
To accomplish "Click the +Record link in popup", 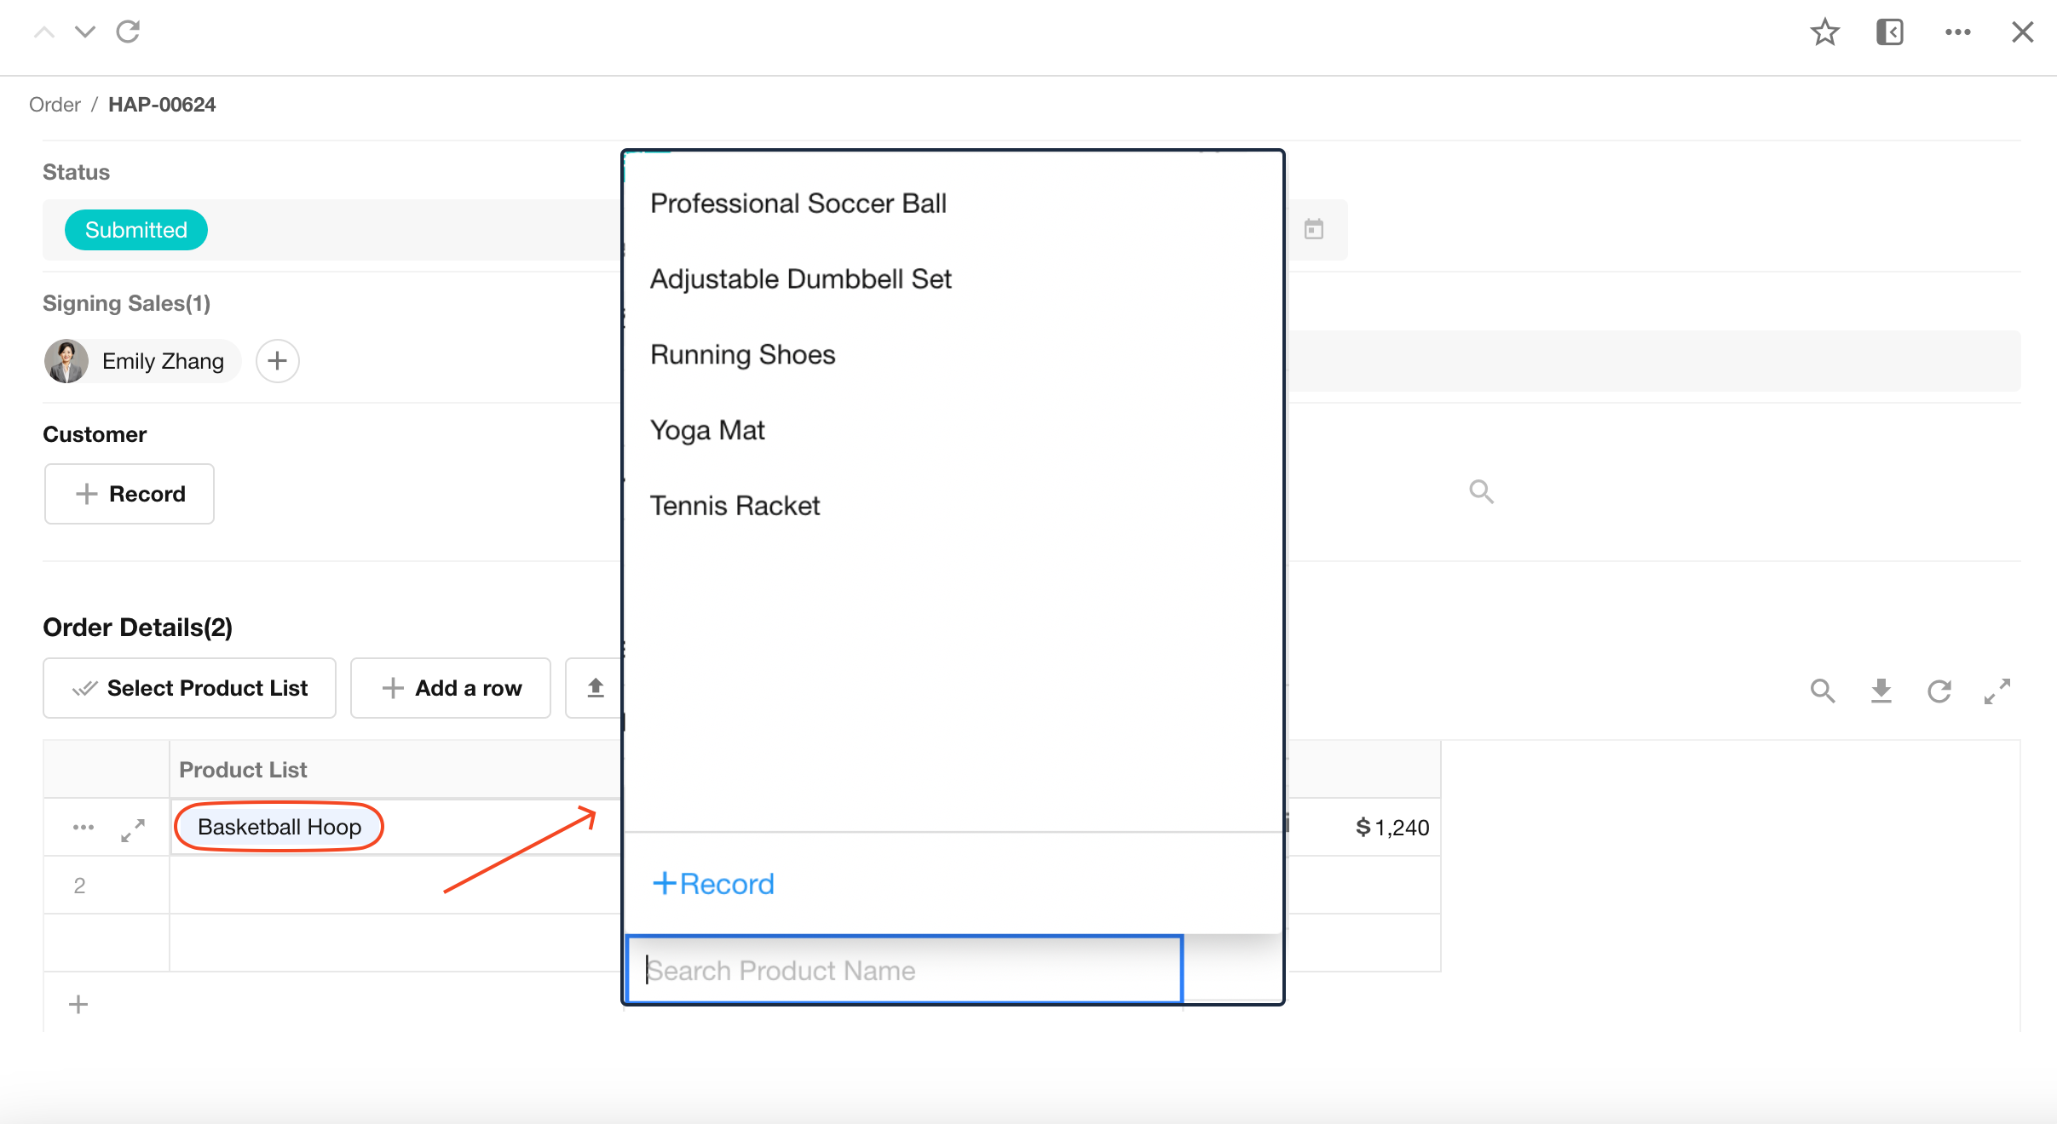I will click(x=713, y=884).
